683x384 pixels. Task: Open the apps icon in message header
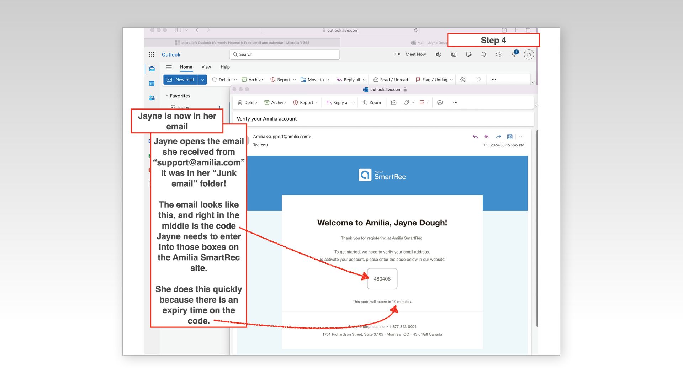click(510, 137)
